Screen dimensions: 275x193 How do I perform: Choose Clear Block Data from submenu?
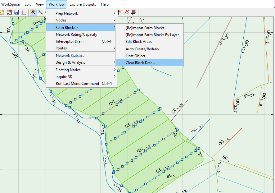[140, 63]
